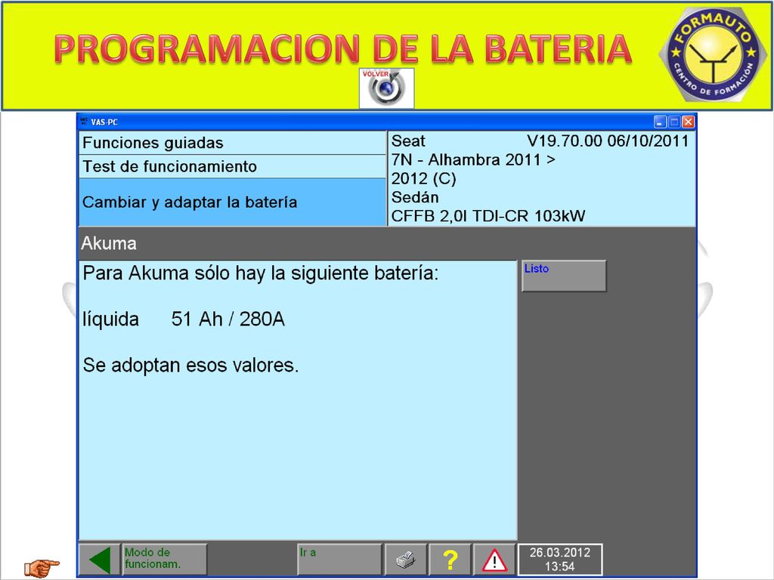Click the Seat brand text
Image resolution: width=774 pixels, height=580 pixels.
pos(408,141)
